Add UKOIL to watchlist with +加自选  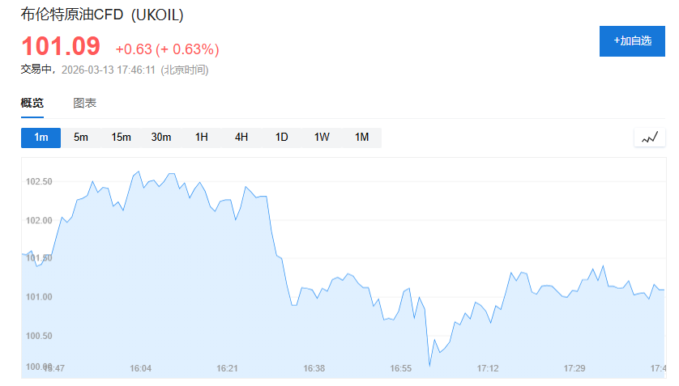click(631, 41)
